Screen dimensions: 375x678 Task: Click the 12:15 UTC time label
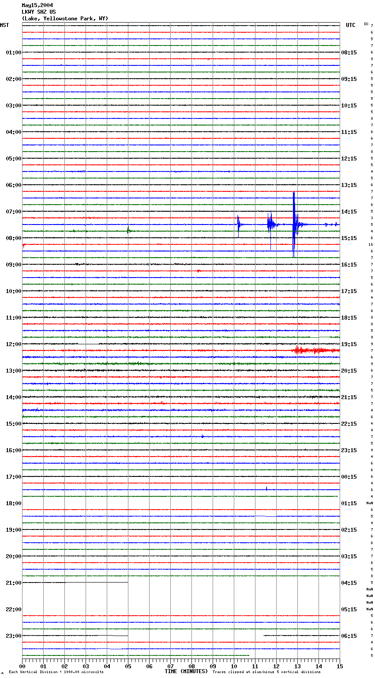coord(349,159)
